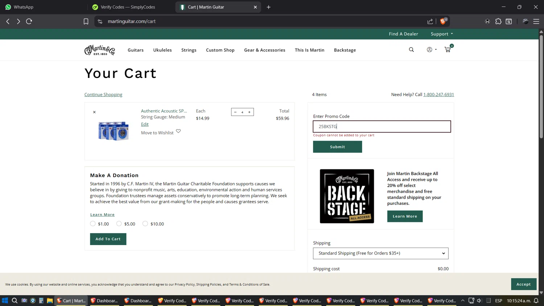Expand the Support menu dropdown
Screen dimensions: 544x306
point(442,34)
